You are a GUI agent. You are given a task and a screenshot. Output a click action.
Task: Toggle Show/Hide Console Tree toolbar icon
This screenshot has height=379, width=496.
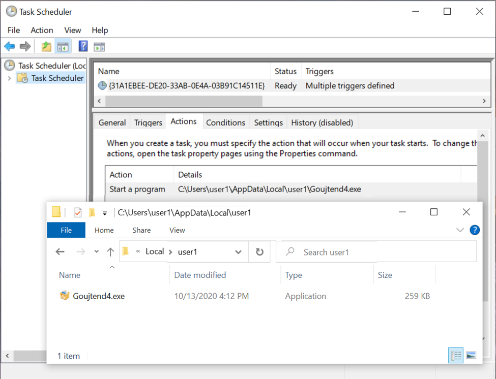point(63,47)
